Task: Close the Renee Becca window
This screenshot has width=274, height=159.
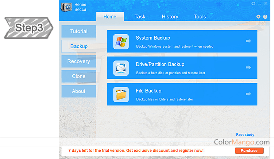Action: (x=266, y=4)
